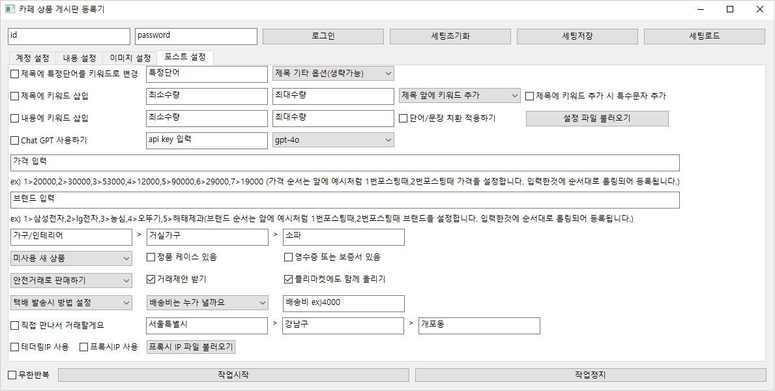
Task: Click the 세팅저장 button
Action: click(x=578, y=36)
